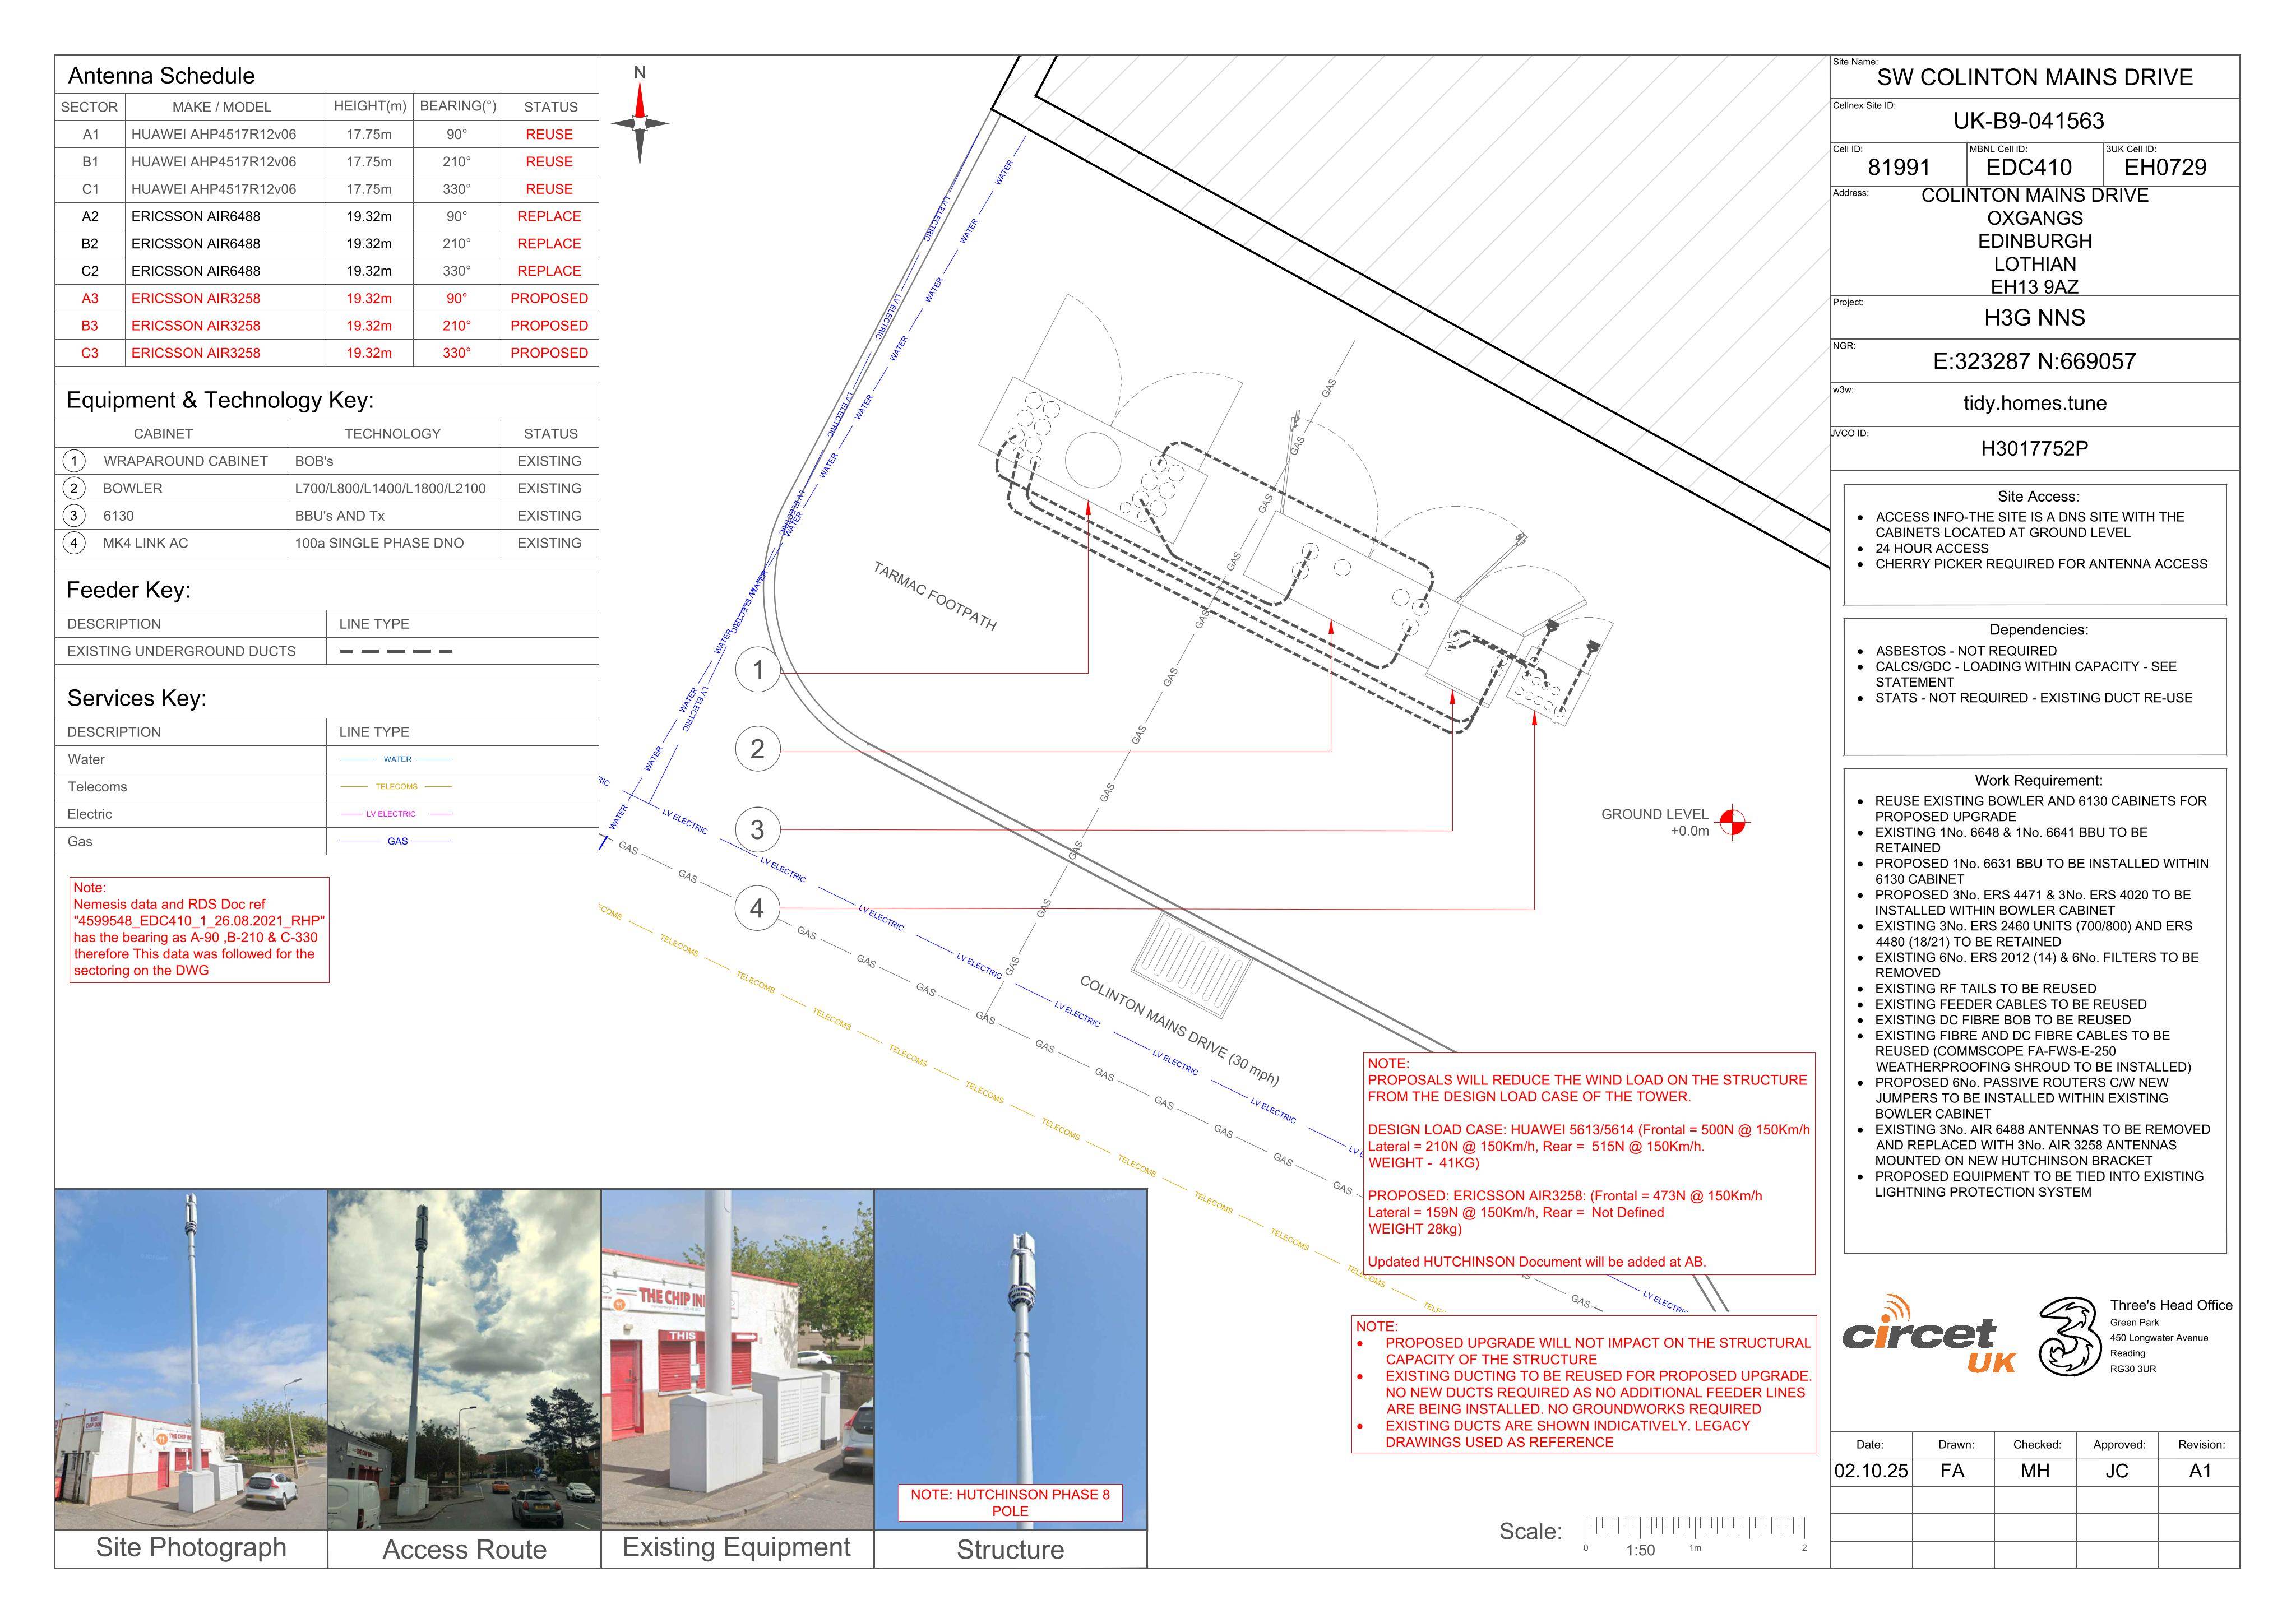The width and height of the screenshot is (2296, 1623).
Task: Click the LV Electric line sample in Services Key
Action: pyautogui.click(x=396, y=814)
